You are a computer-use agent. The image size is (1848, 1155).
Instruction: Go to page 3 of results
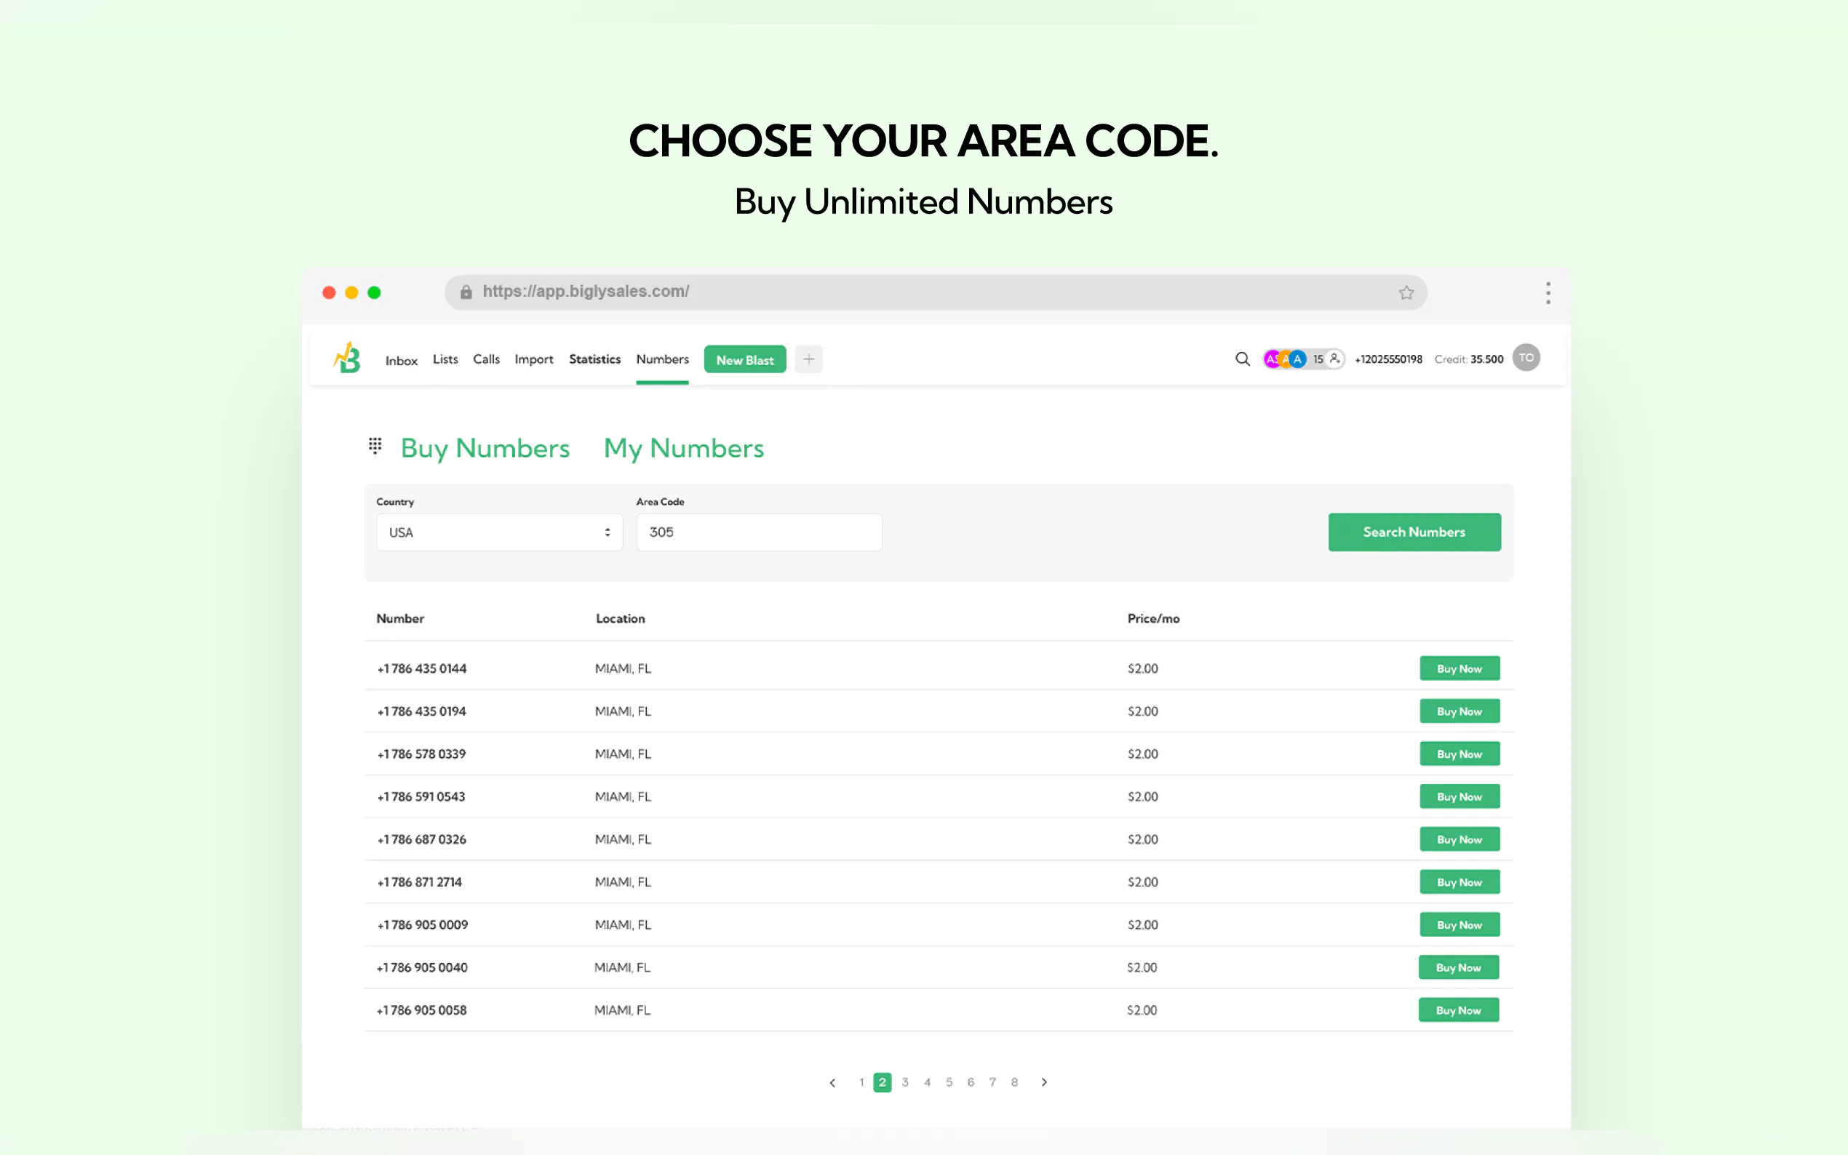[x=904, y=1082]
